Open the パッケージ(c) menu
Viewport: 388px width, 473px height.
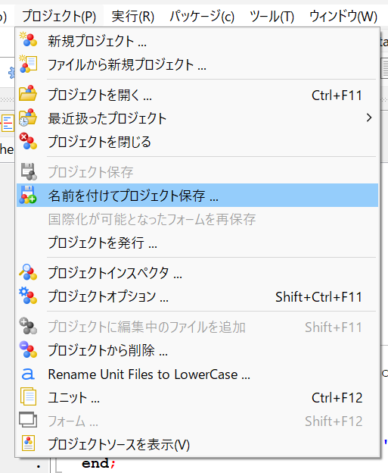tap(202, 16)
